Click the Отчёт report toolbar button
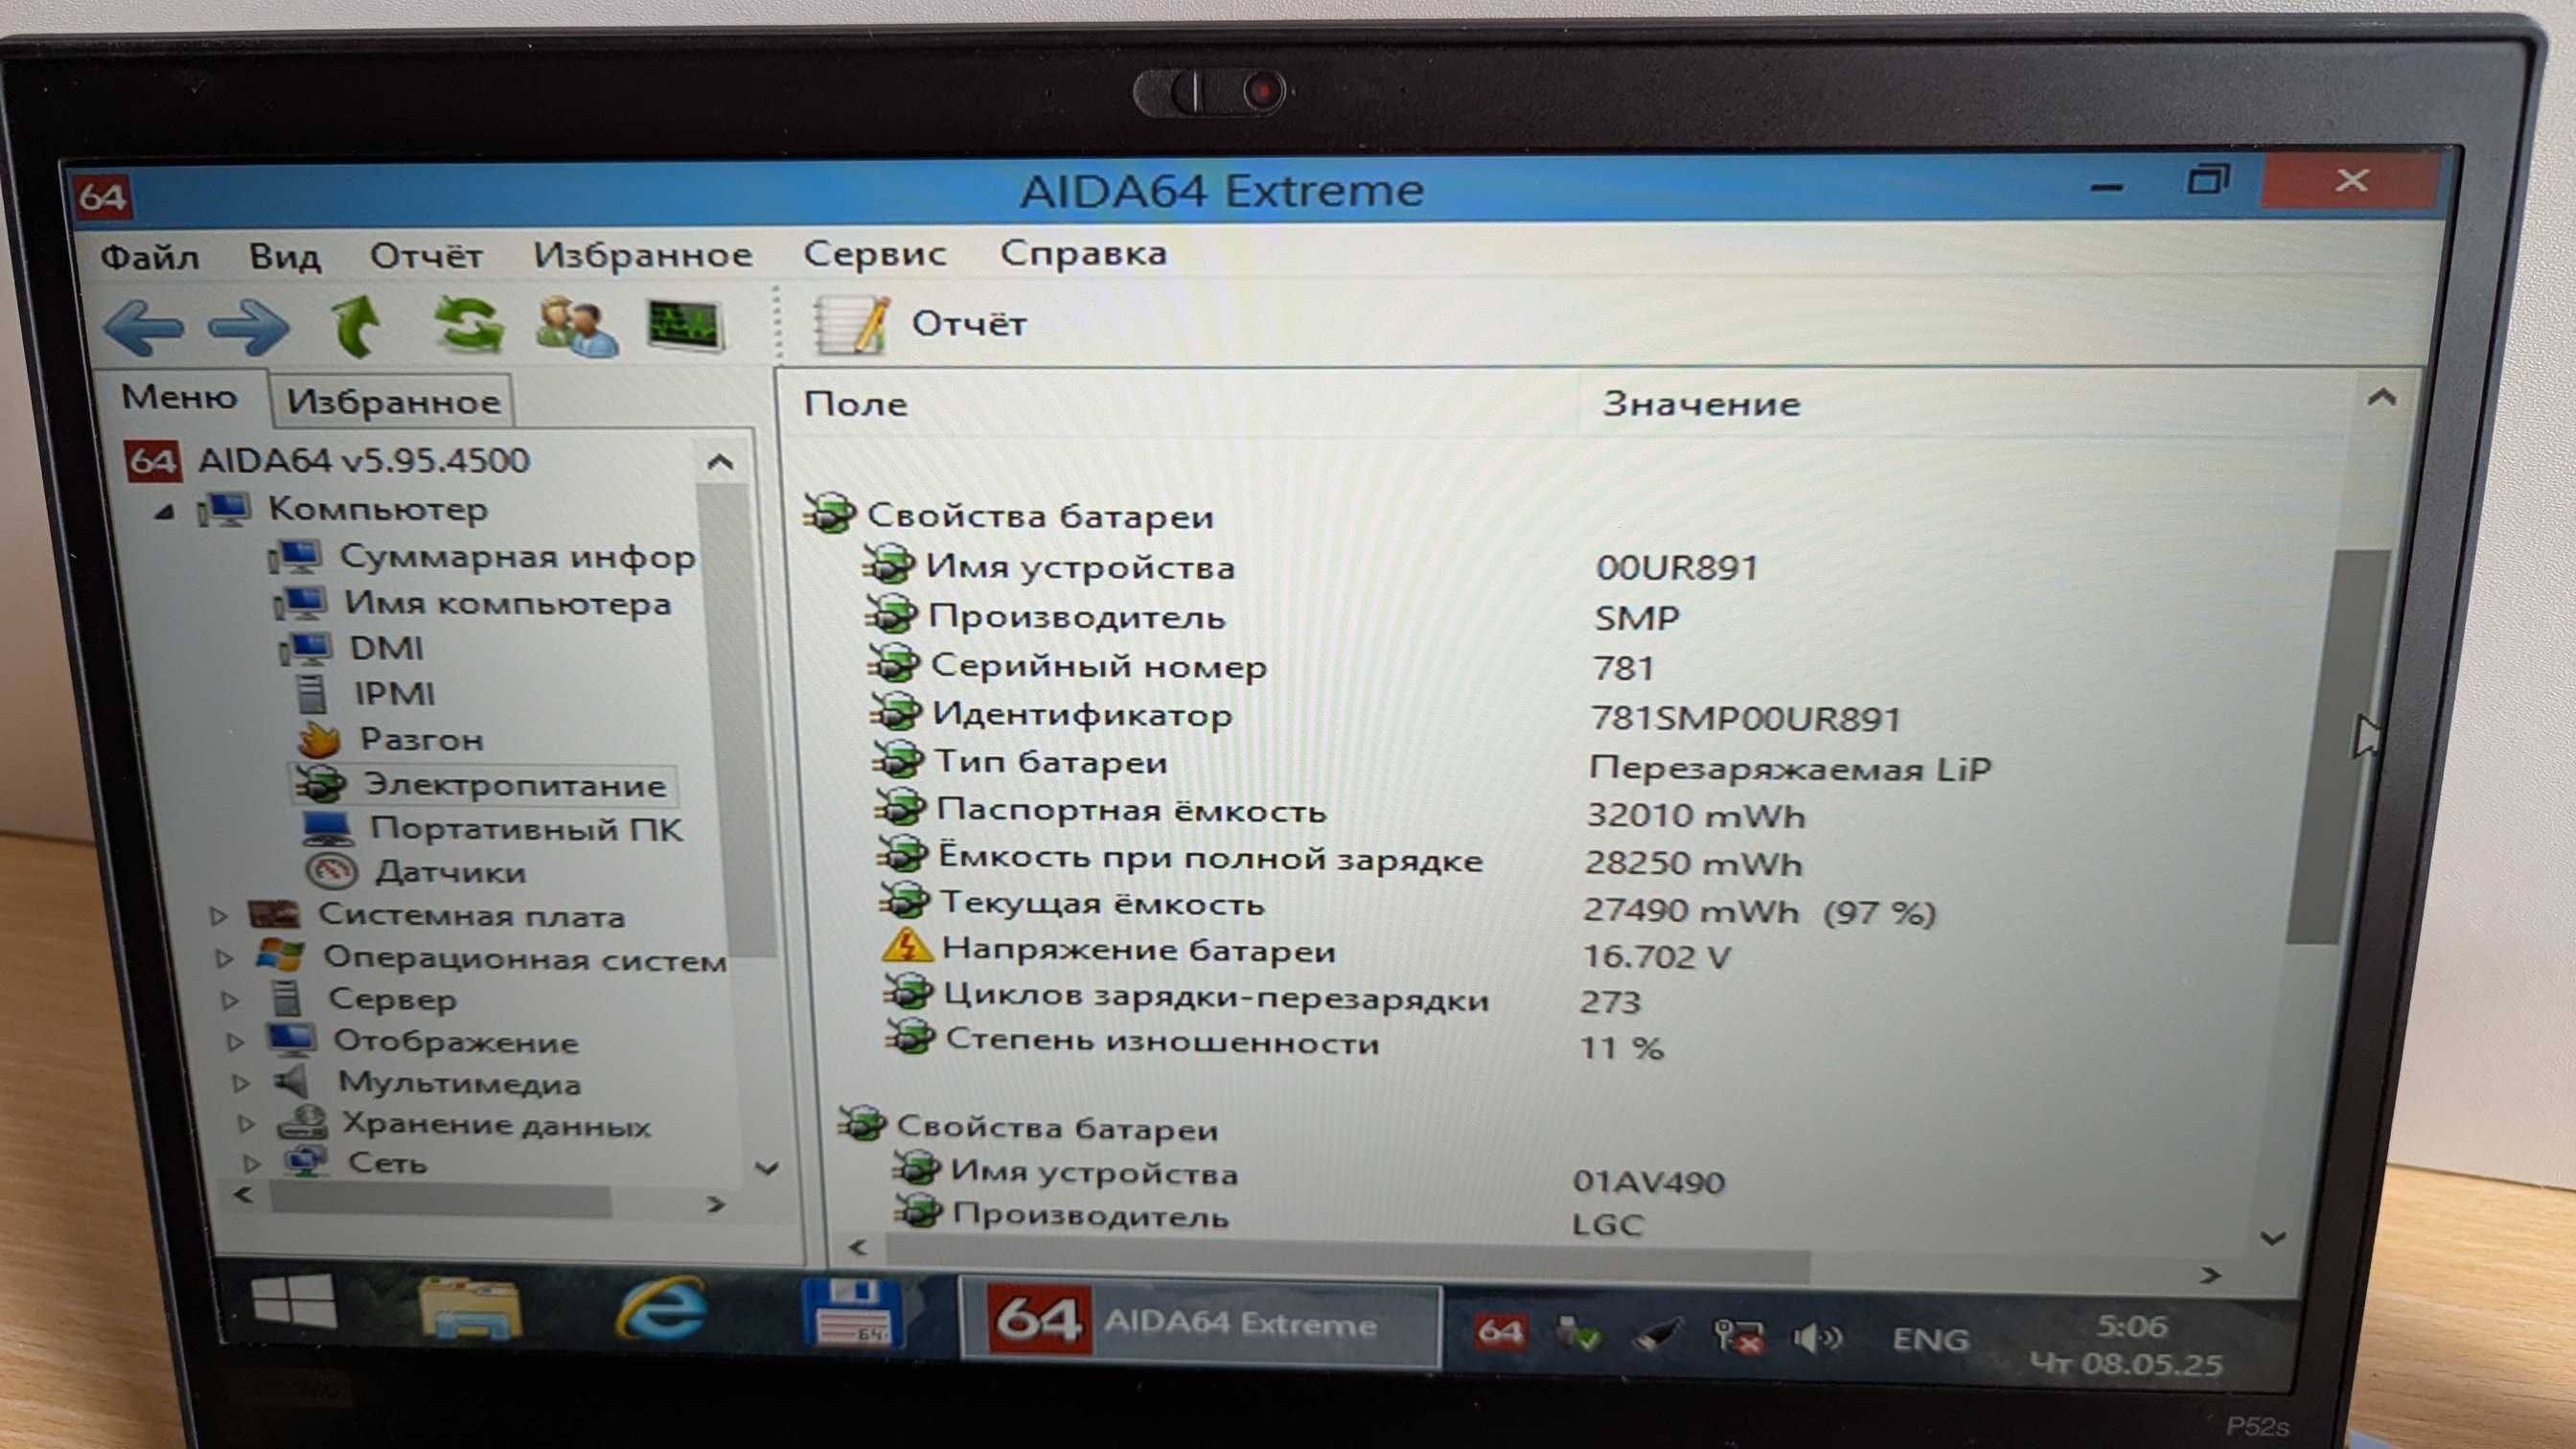This screenshot has width=2576, height=1449. pyautogui.click(x=920, y=324)
